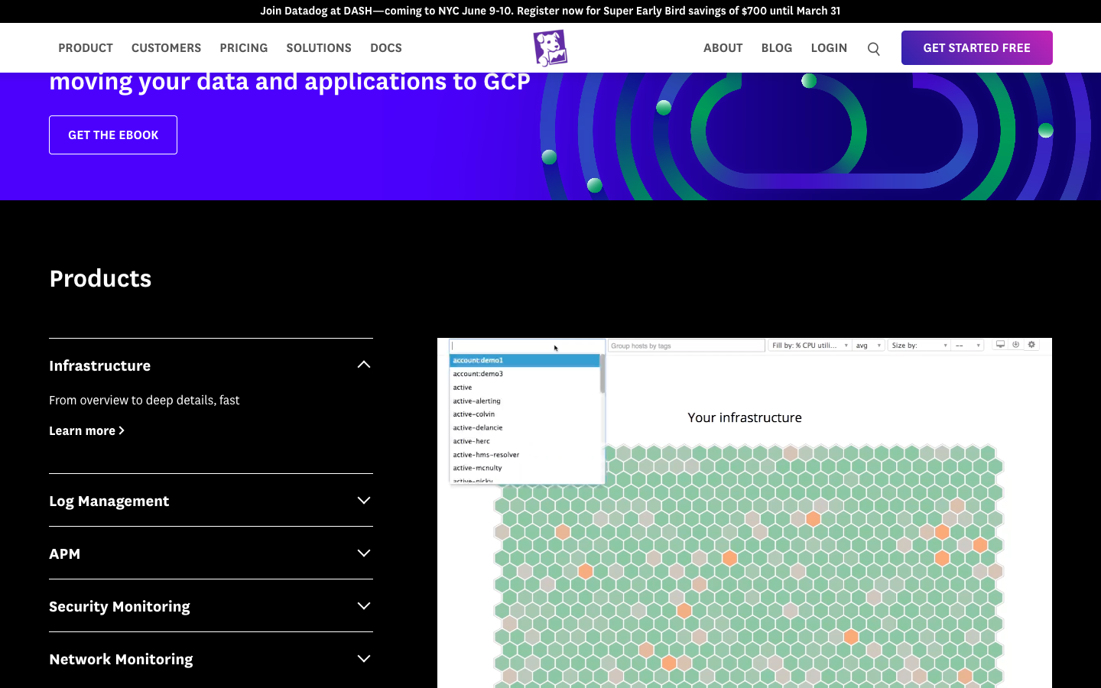
Task: Click the monitor icon in hostmap toolbar
Action: coord(1000,345)
